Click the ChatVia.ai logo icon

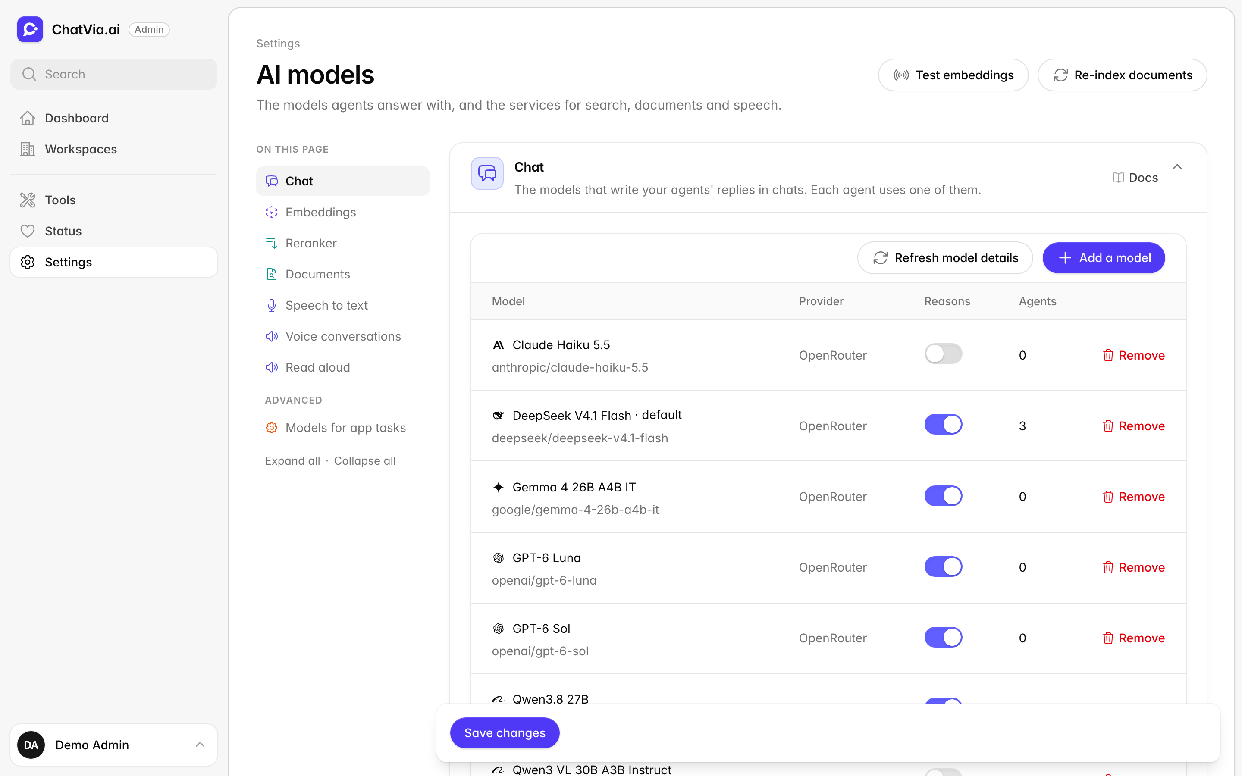click(x=30, y=29)
